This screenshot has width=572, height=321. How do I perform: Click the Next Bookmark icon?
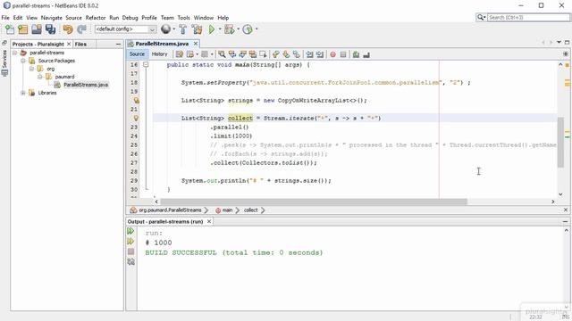(x=286, y=54)
